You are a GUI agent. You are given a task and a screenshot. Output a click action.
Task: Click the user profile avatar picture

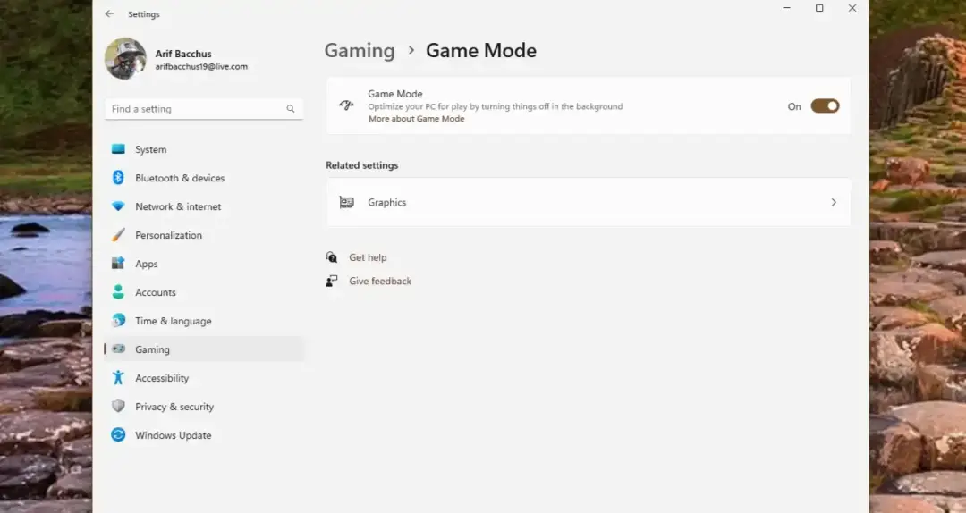point(126,58)
